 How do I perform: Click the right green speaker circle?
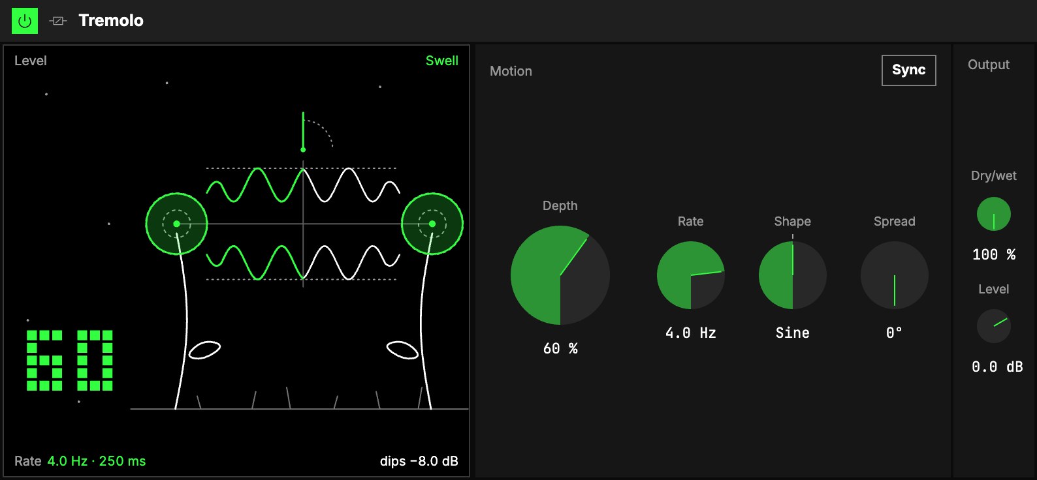(x=432, y=224)
